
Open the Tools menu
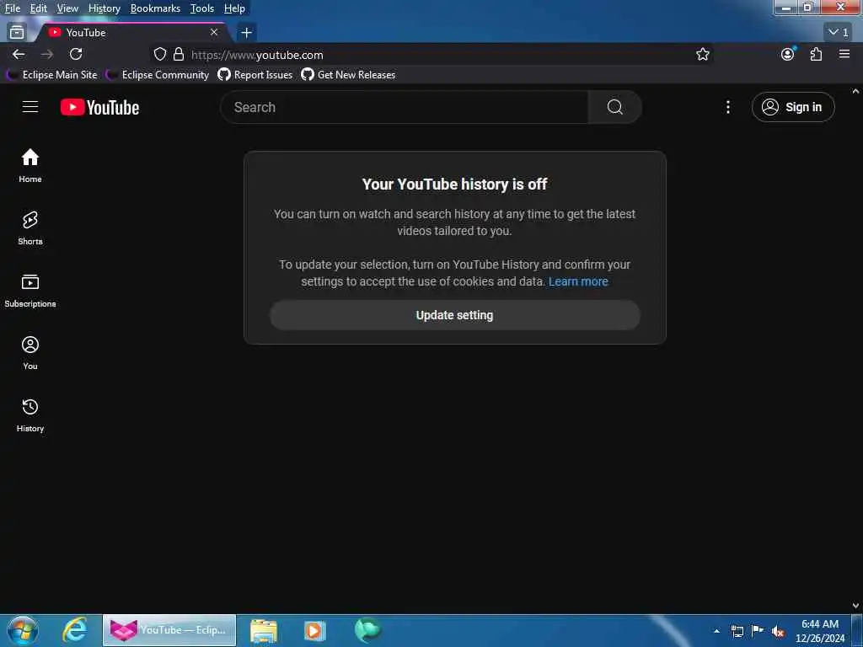[x=201, y=8]
